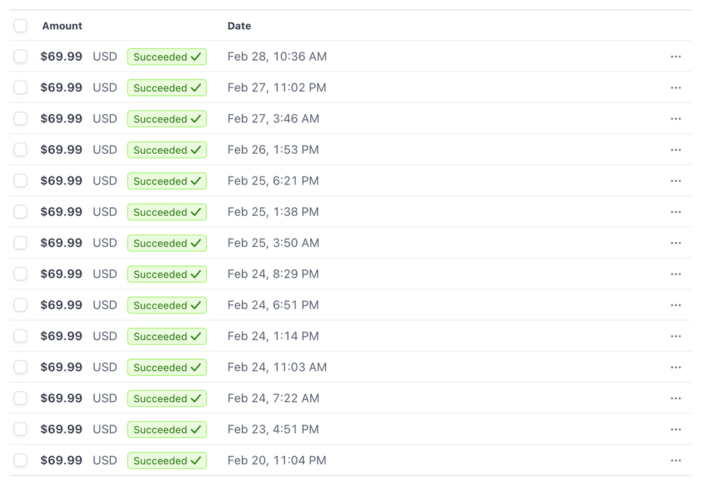
Task: Select all payments using the header checkbox
Action: [20, 25]
